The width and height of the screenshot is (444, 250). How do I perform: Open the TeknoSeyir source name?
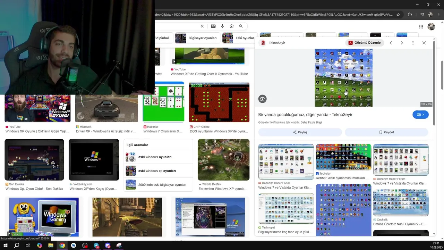point(277,43)
